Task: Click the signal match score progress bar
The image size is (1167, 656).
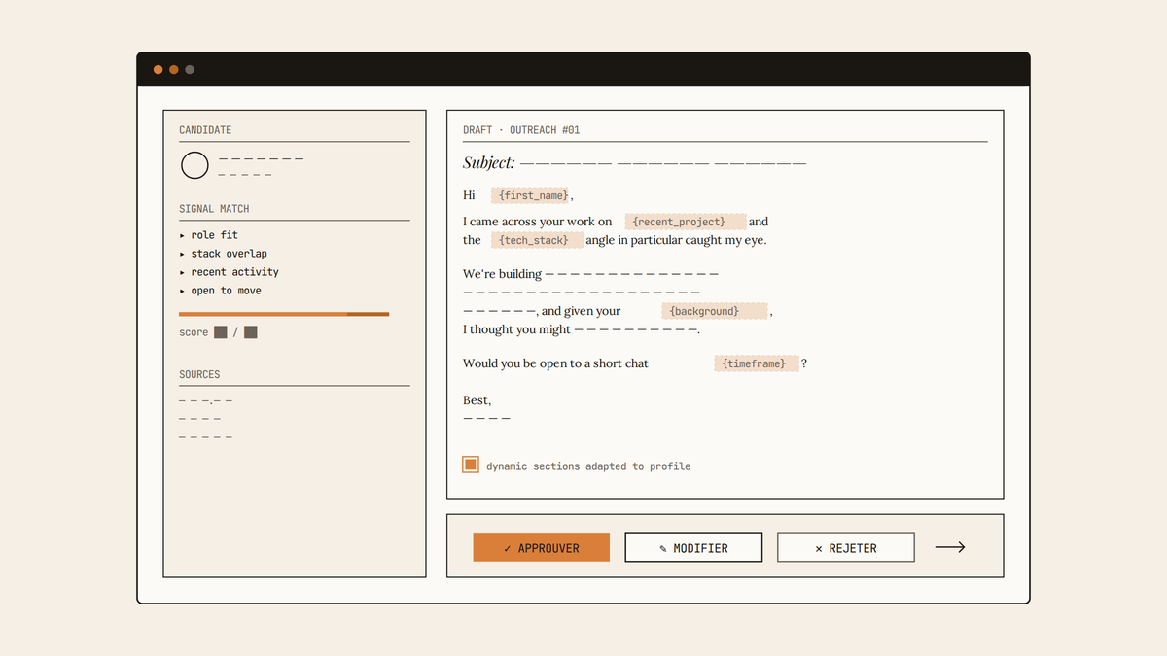Action: tap(284, 314)
